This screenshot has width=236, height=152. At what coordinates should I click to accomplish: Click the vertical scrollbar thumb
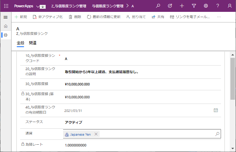click(233, 79)
